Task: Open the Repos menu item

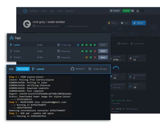Action: pyautogui.click(x=44, y=11)
